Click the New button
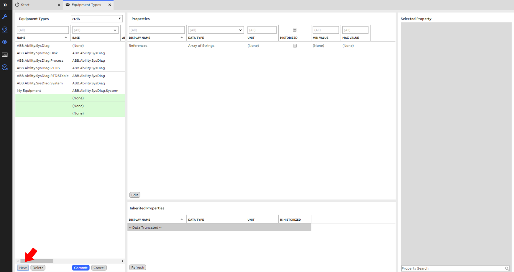Image resolution: width=514 pixels, height=272 pixels. 23,268
